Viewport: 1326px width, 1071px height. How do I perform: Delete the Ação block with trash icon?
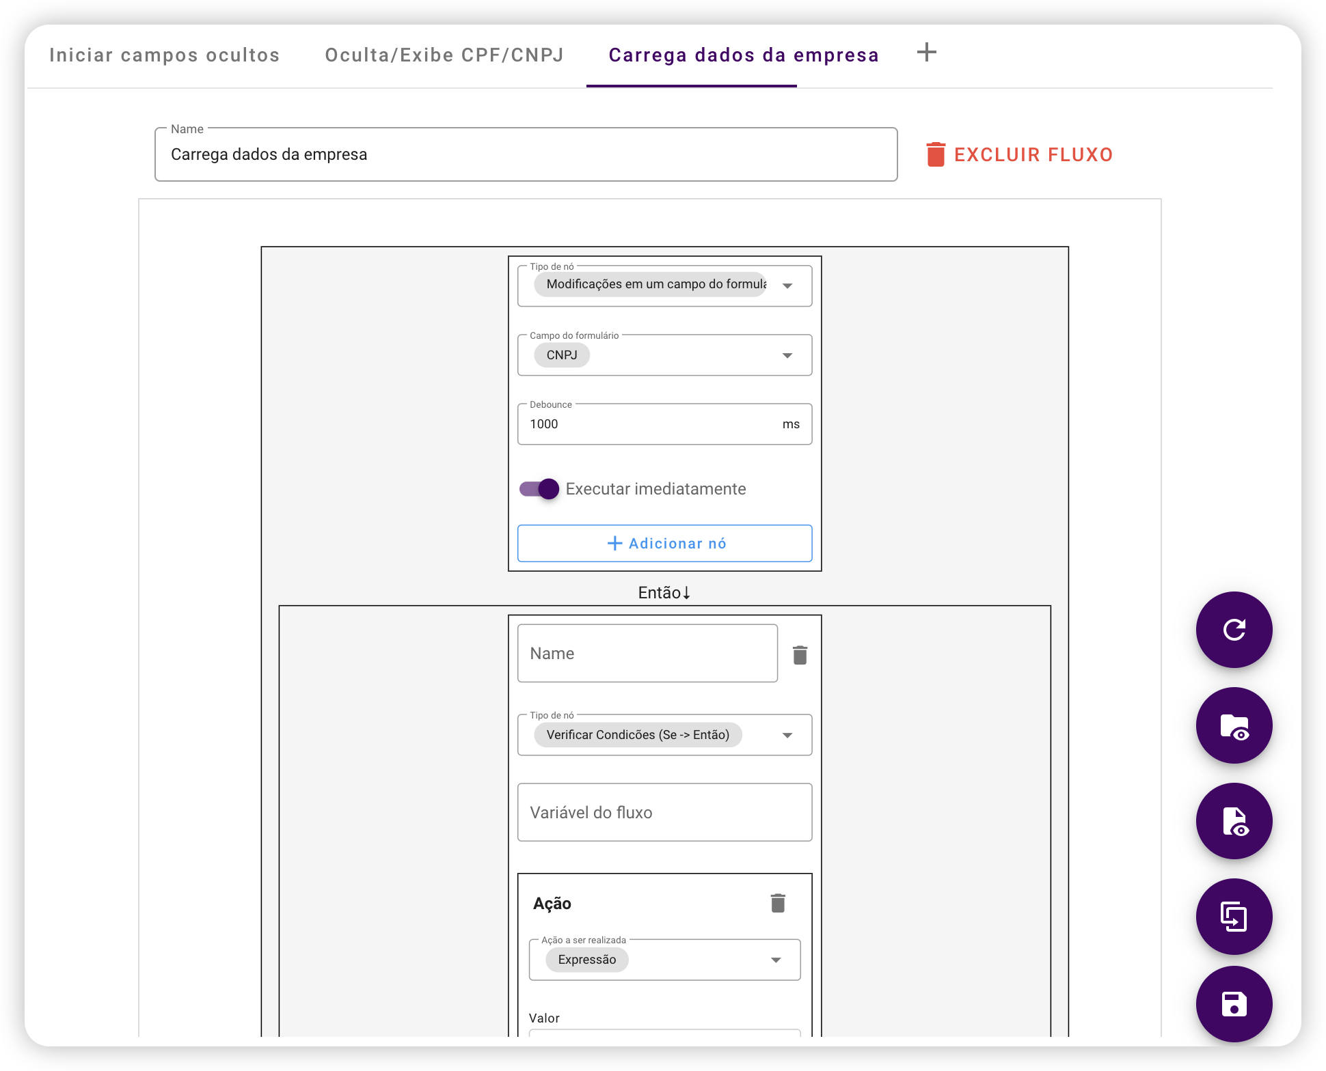(x=778, y=903)
